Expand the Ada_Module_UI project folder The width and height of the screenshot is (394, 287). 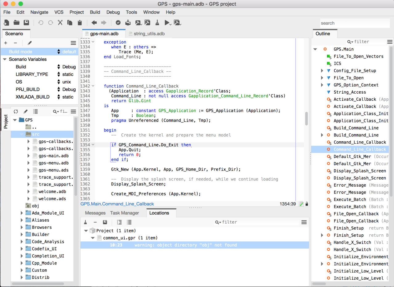(22, 213)
